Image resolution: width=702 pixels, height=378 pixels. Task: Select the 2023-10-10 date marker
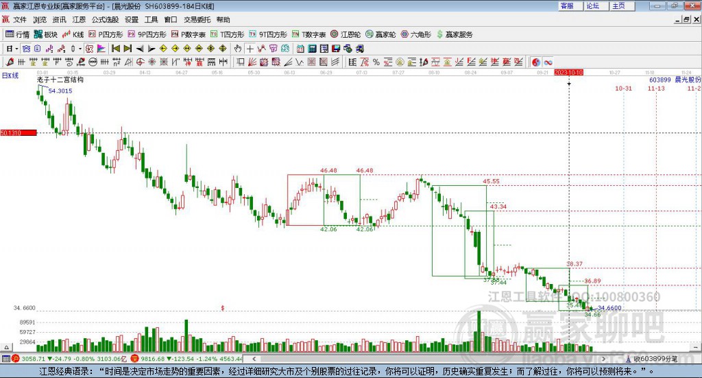click(568, 72)
